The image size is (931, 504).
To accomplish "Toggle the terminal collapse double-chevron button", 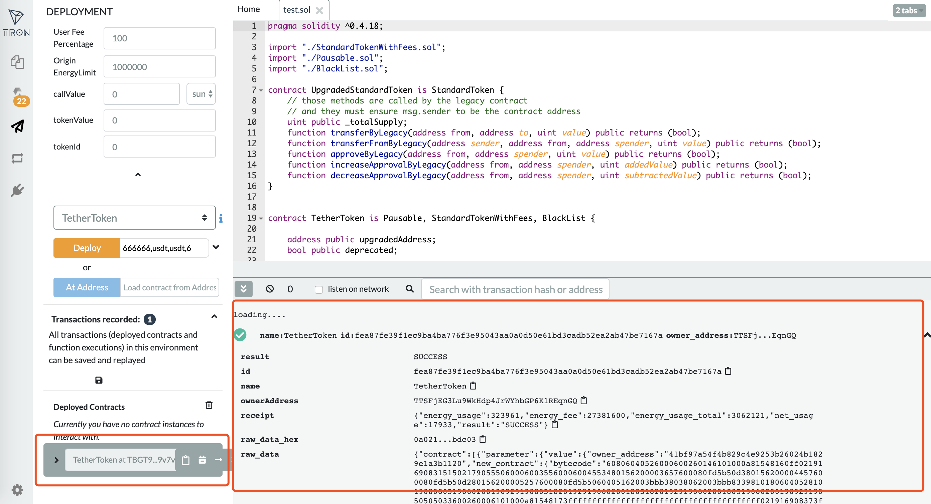I will tap(243, 289).
